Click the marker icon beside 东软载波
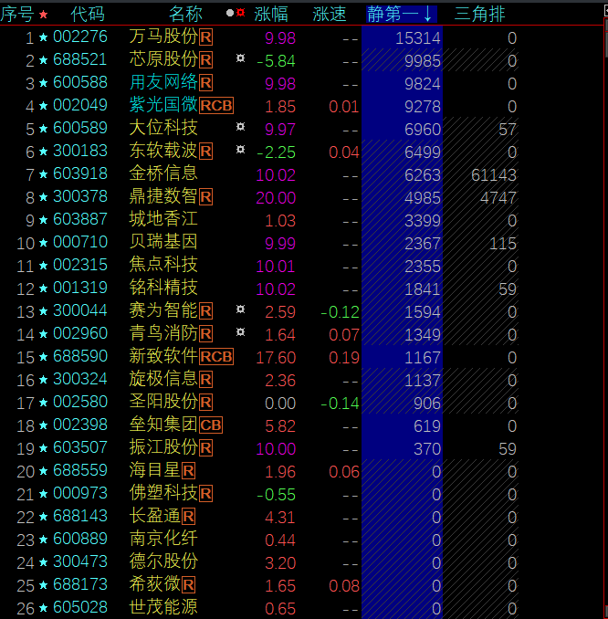608x619 pixels. (x=240, y=150)
